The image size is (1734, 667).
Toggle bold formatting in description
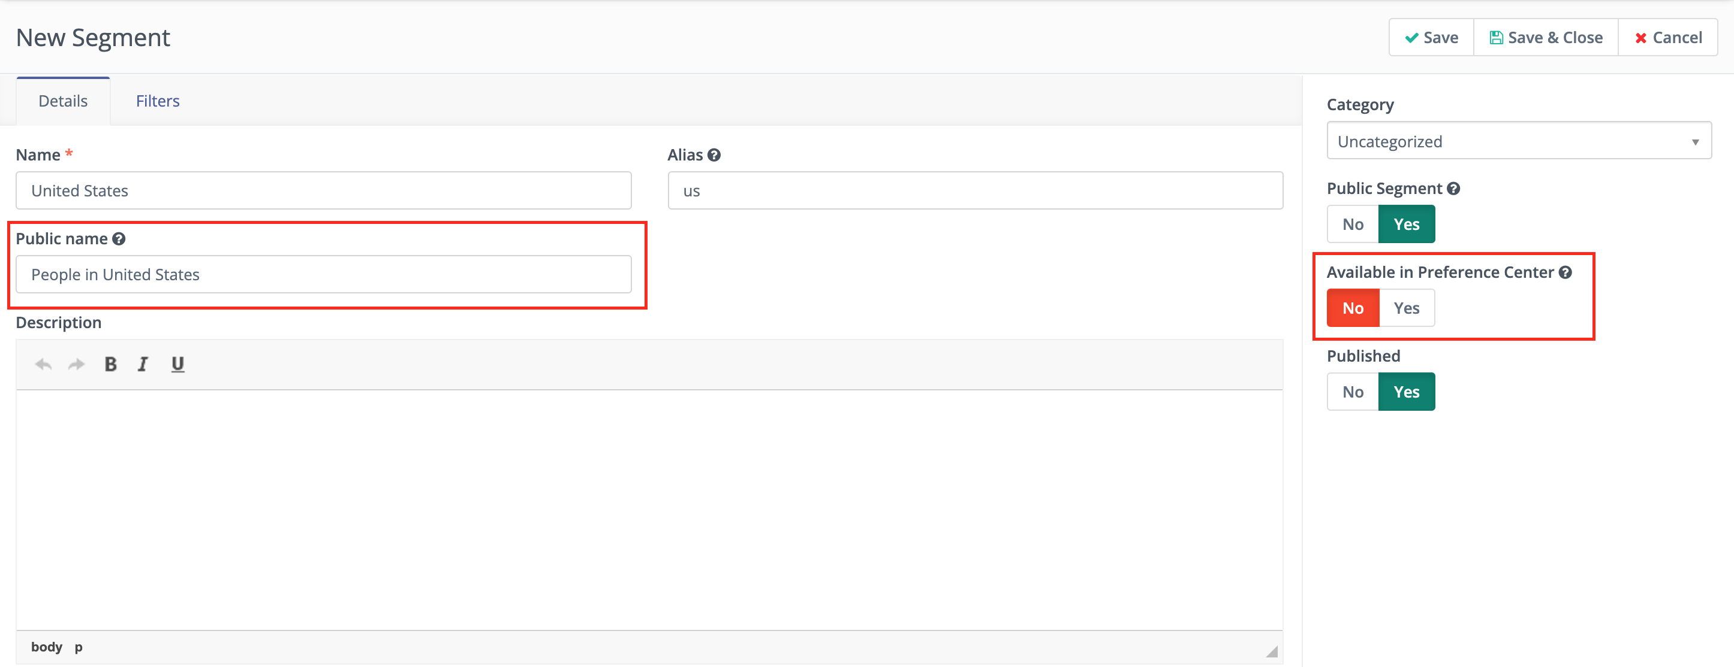[x=111, y=365]
